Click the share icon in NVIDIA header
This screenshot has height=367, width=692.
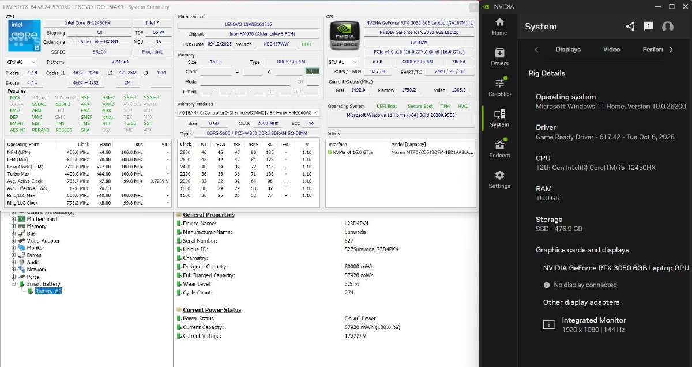tap(630, 27)
